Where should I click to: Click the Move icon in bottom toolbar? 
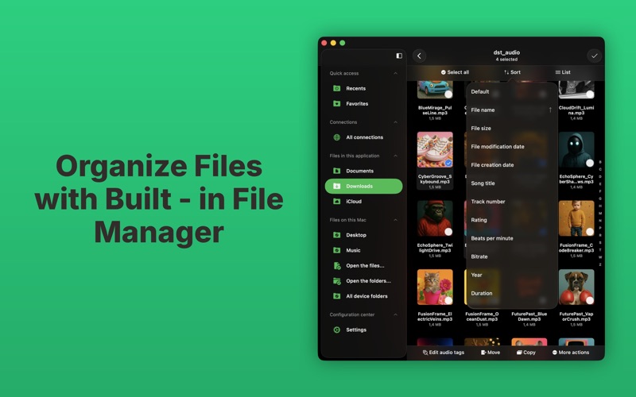click(483, 353)
